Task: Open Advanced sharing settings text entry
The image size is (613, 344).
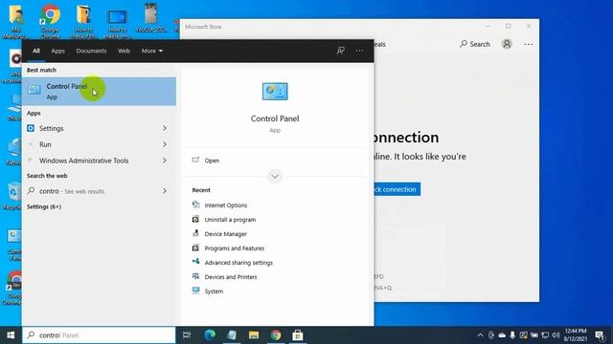Action: point(238,263)
